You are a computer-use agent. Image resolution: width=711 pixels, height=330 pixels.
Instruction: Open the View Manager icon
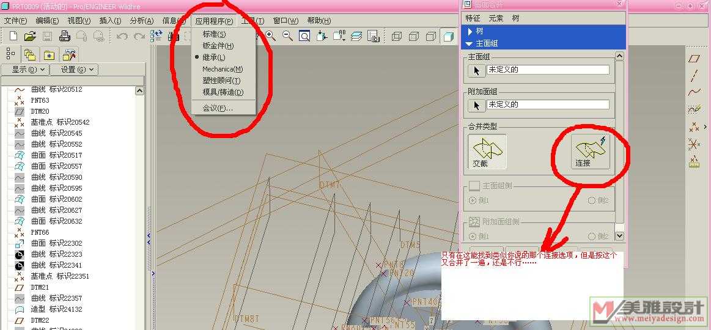[373, 36]
